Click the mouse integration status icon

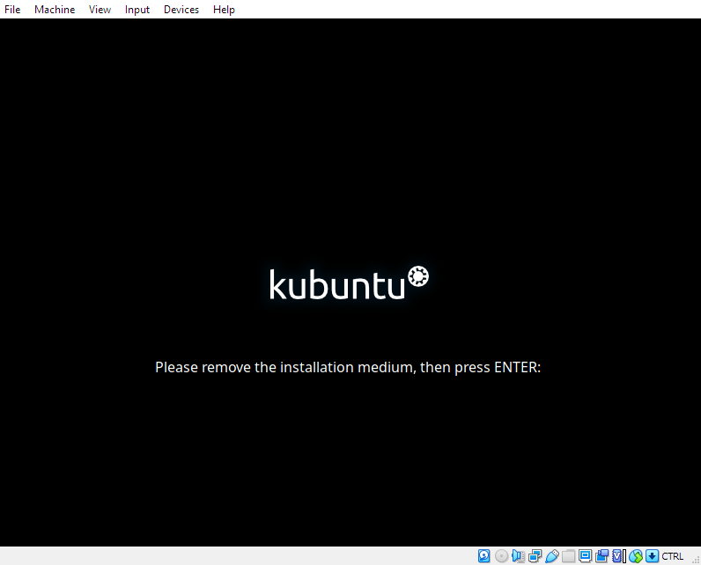[x=636, y=556]
